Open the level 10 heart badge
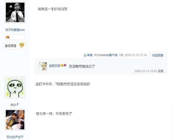 coord(22,45)
